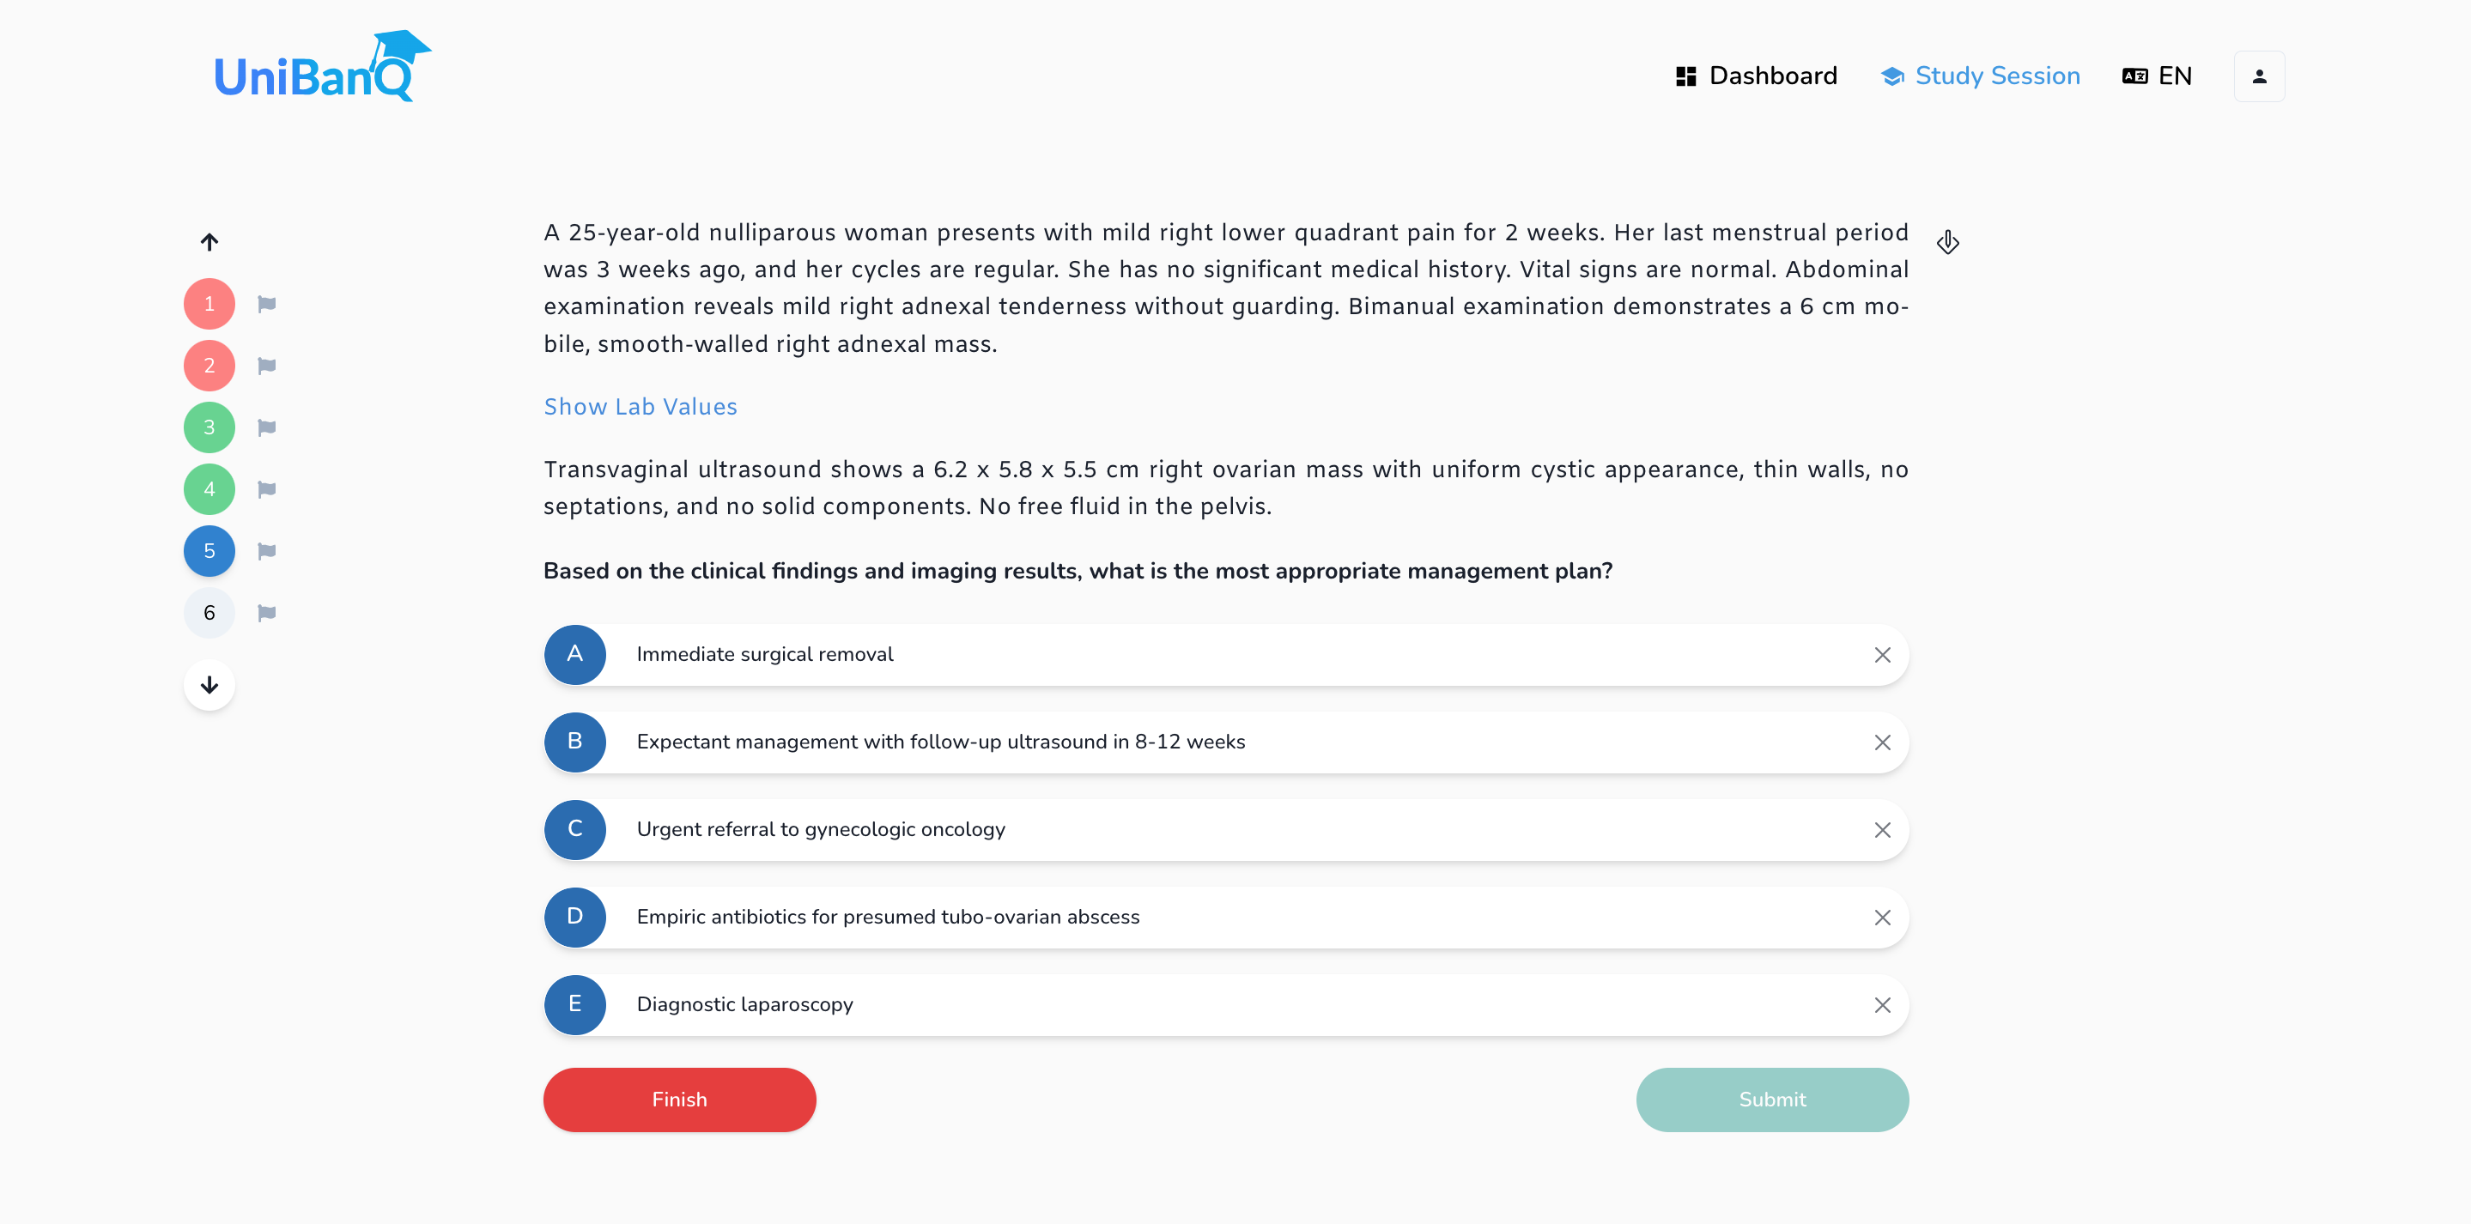2471x1224 pixels.
Task: Expand Show Lab Values
Action: pyautogui.click(x=640, y=407)
